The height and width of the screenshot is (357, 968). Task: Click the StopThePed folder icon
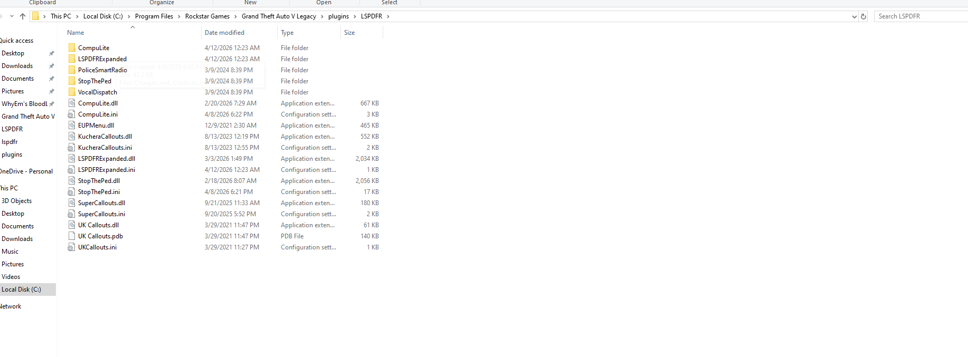point(72,81)
